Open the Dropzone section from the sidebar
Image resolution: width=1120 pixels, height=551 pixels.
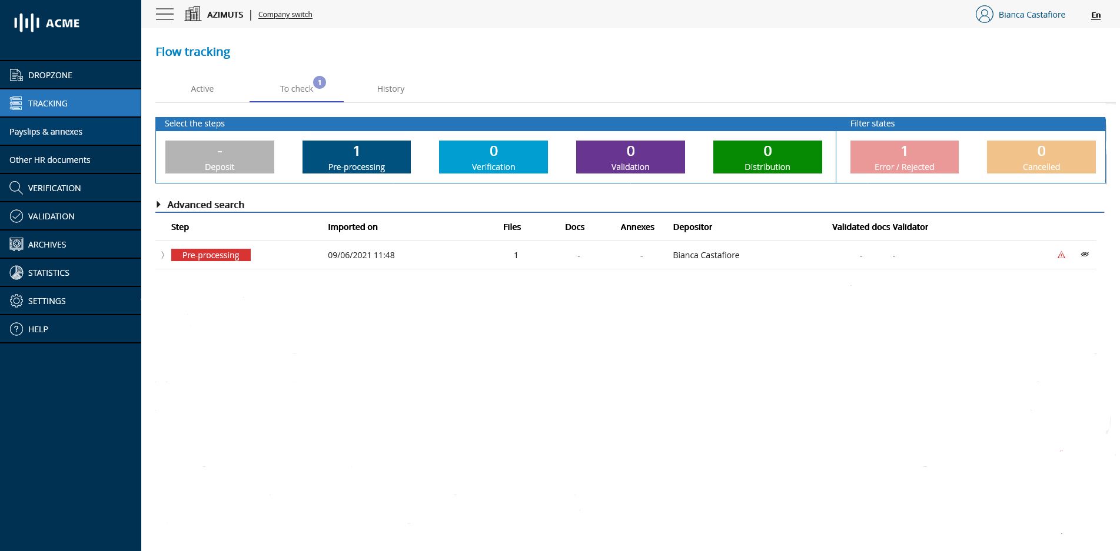tap(50, 75)
